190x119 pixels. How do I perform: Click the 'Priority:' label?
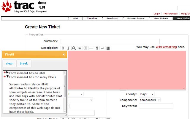coord(131,94)
